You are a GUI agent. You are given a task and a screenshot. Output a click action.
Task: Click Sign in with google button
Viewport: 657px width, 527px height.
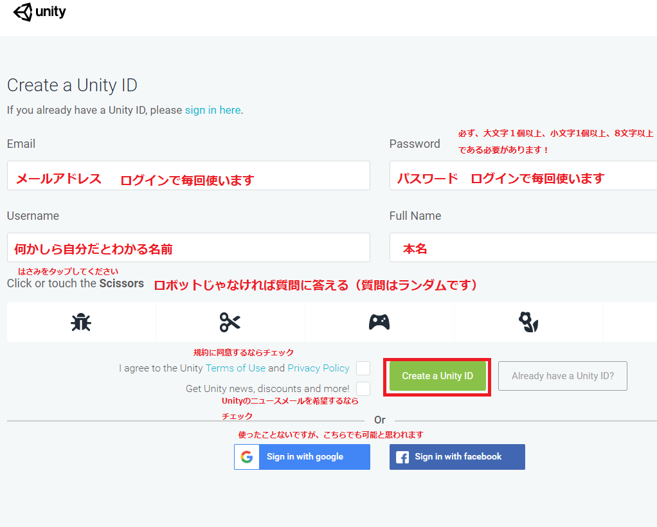click(x=302, y=456)
